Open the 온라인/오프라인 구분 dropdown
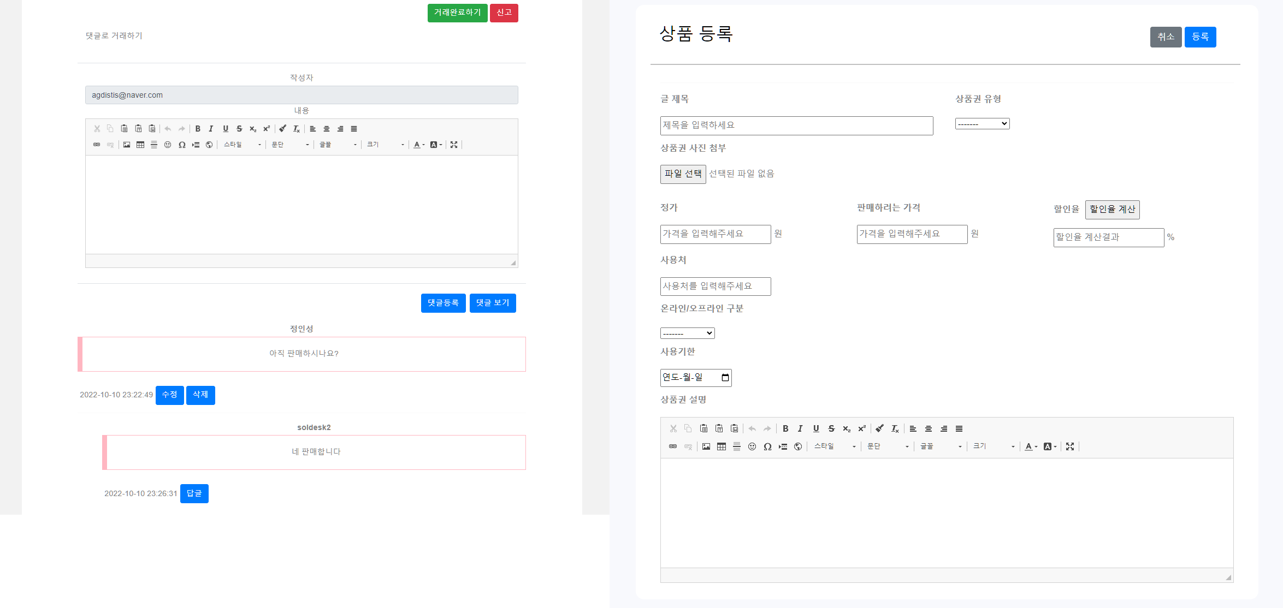 (687, 333)
